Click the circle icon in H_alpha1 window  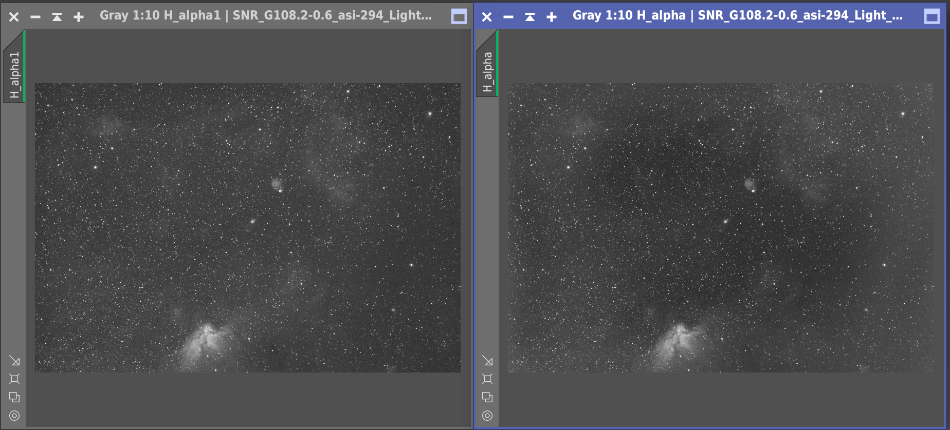[x=14, y=416]
